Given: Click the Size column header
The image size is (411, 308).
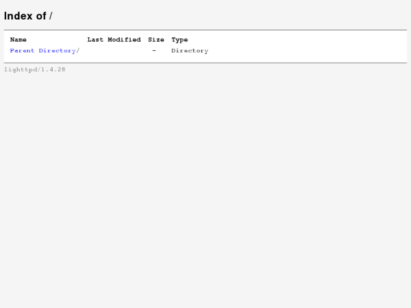Looking at the screenshot, I should click(156, 40).
